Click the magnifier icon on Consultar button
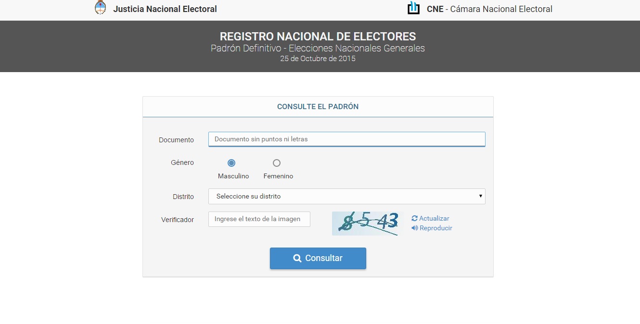The image size is (640, 324). click(297, 259)
